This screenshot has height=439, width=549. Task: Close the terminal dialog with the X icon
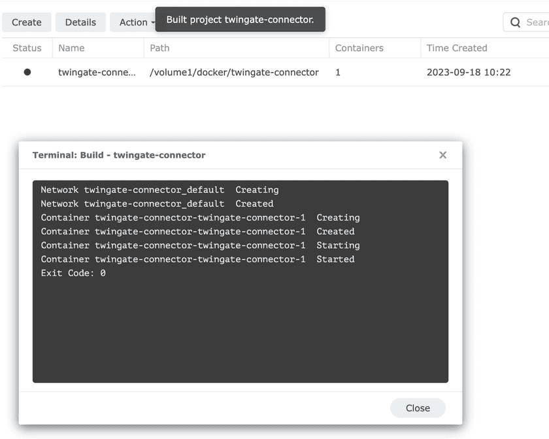[x=442, y=155]
